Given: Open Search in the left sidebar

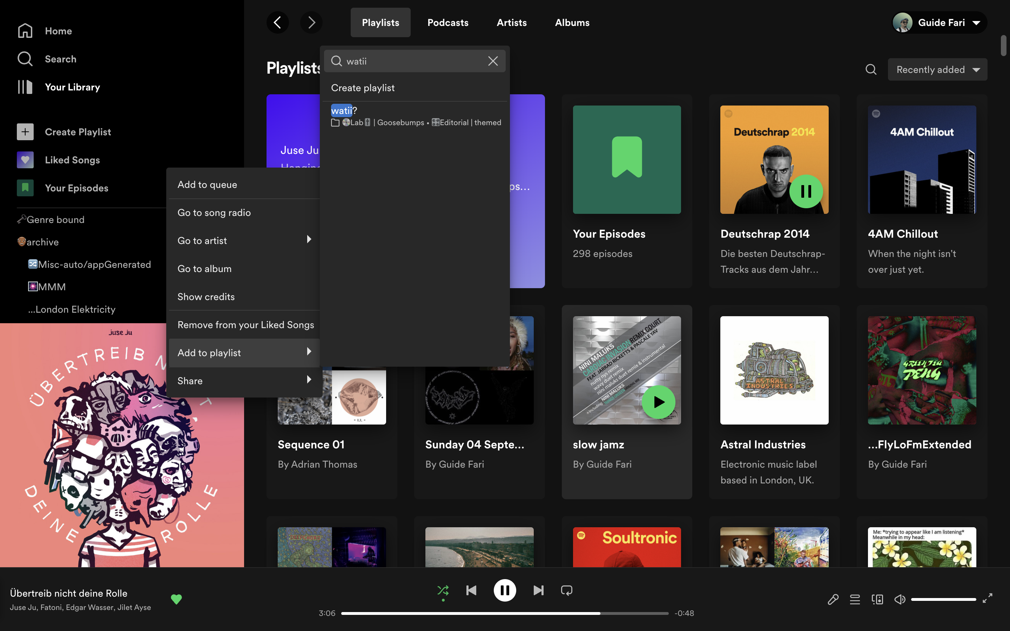Looking at the screenshot, I should 47,59.
